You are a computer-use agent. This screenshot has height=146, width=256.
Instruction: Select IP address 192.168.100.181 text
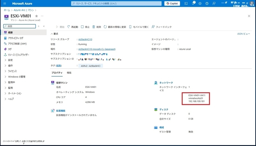pos(196,101)
